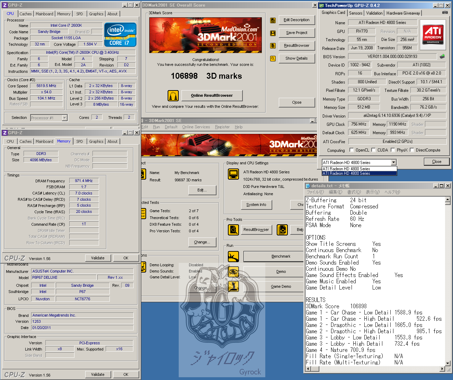453x380 pixels.
Task: Click the Batch run icon in Pro Tools
Action: click(282, 230)
